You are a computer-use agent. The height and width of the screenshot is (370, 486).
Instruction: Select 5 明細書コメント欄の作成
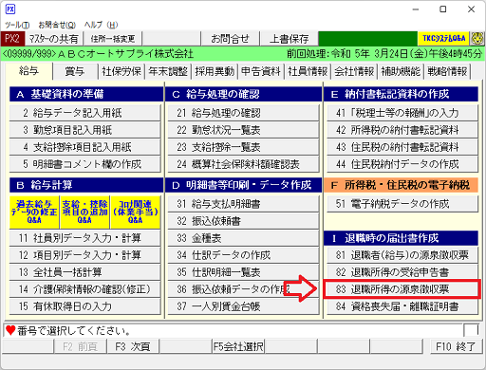85,164
